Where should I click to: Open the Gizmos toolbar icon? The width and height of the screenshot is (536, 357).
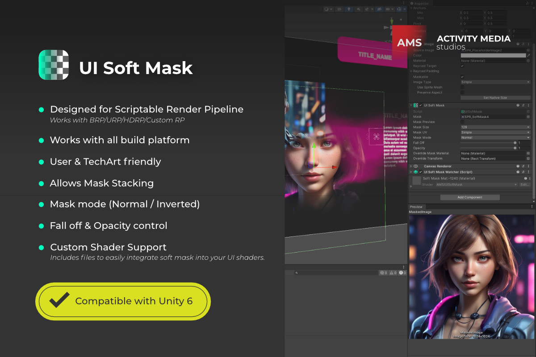tap(399, 8)
